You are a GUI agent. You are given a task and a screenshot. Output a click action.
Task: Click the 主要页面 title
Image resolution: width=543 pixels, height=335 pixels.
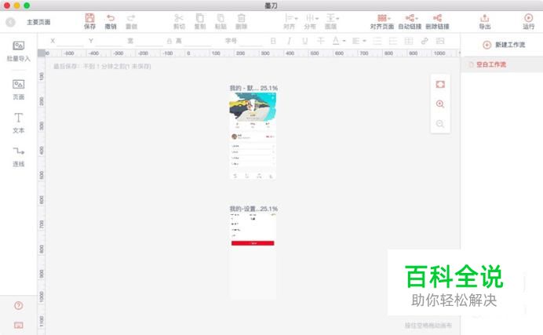[x=38, y=22]
